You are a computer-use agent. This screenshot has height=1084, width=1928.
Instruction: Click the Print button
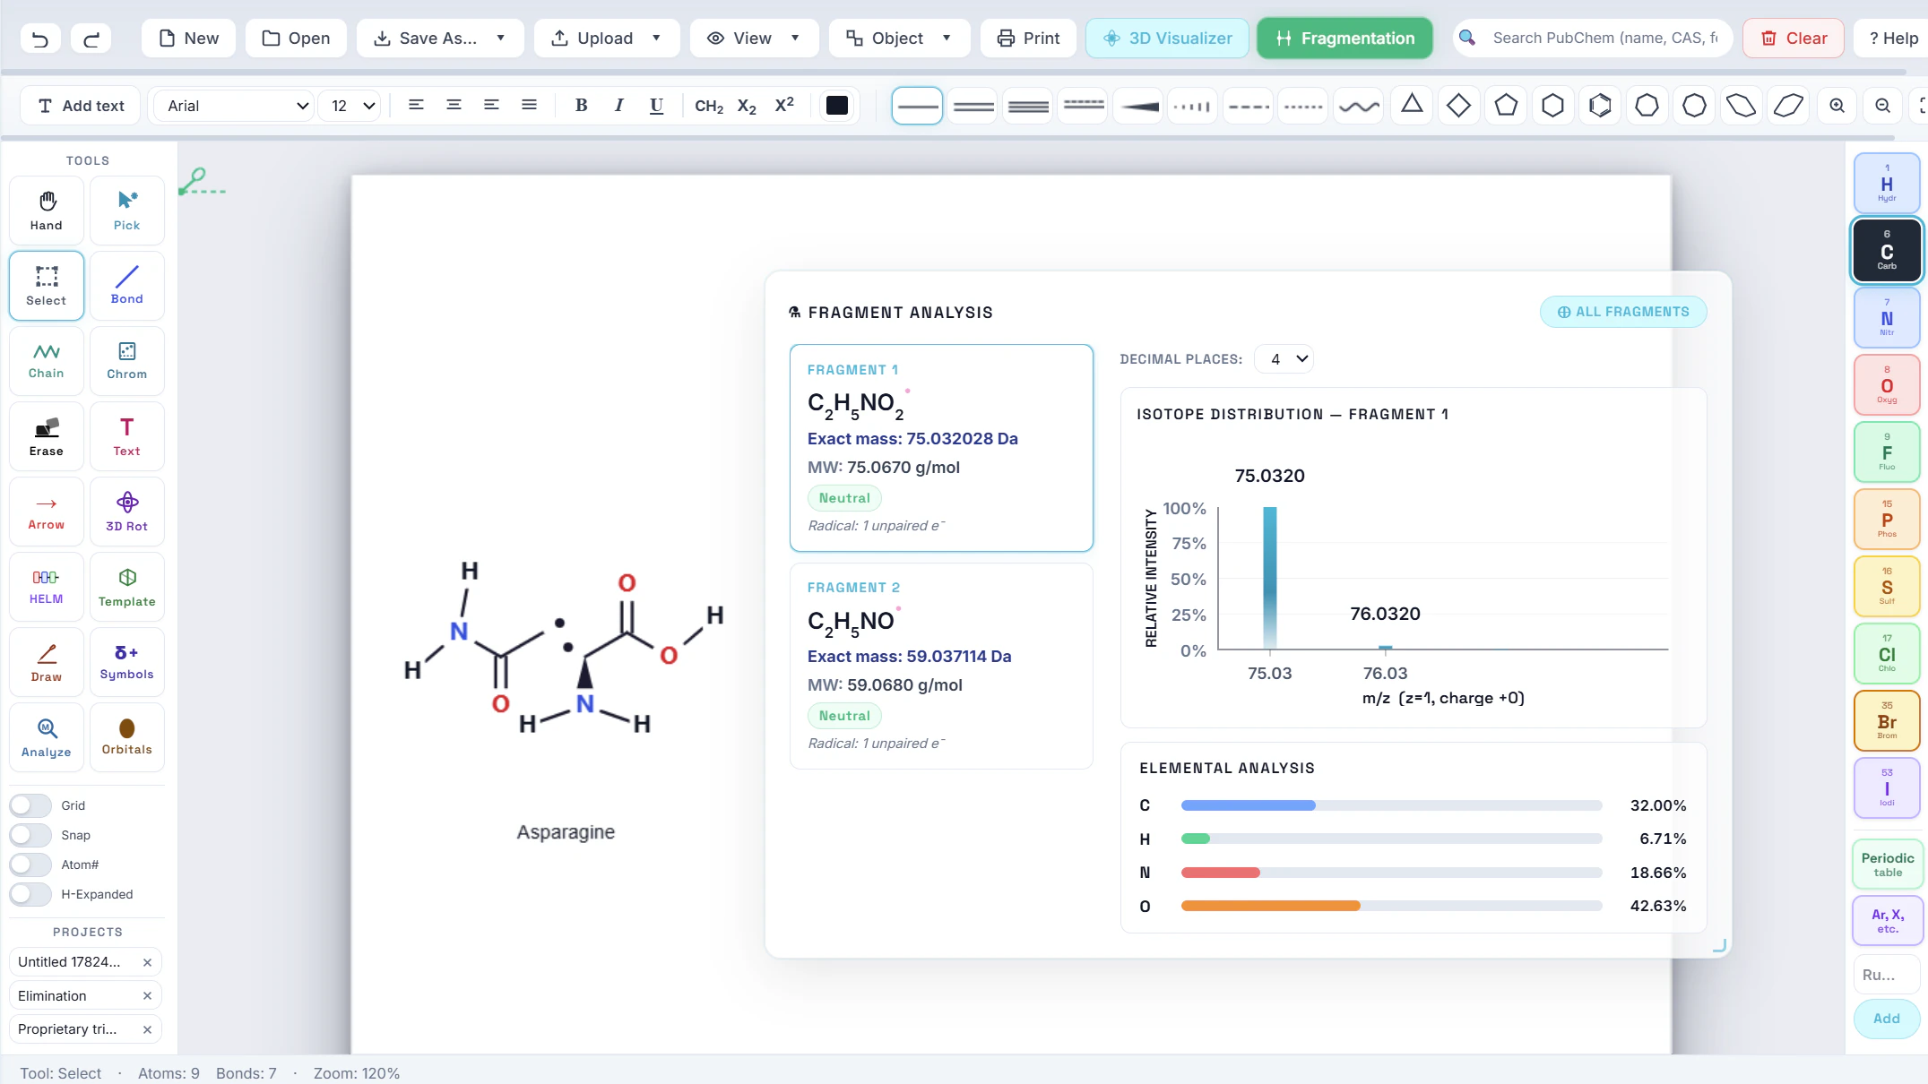[x=1028, y=39]
